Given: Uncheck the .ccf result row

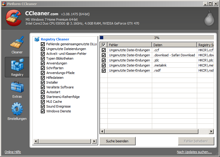Looking at the screenshot, I should 104,50.
